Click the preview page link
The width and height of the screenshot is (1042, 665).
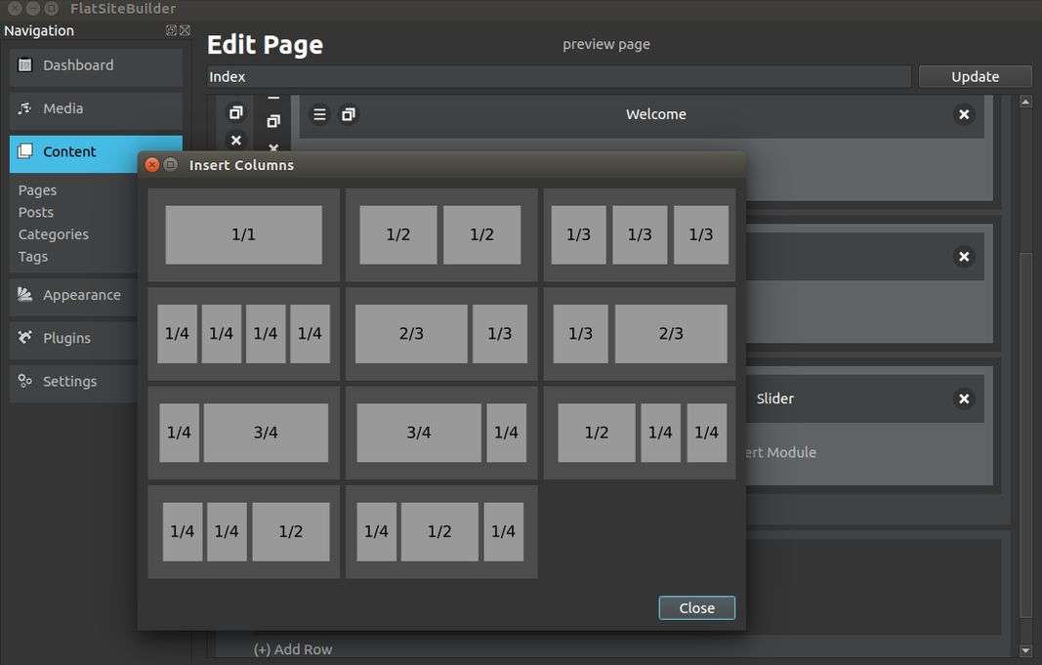point(605,44)
